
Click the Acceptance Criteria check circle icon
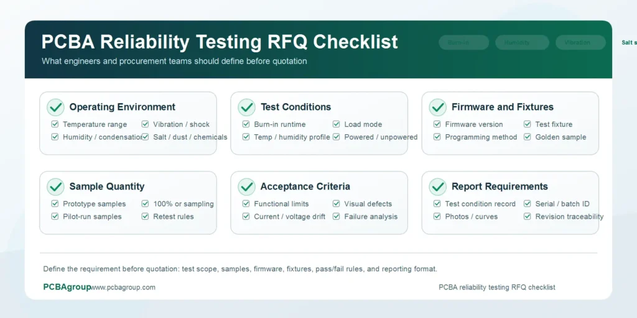click(246, 186)
